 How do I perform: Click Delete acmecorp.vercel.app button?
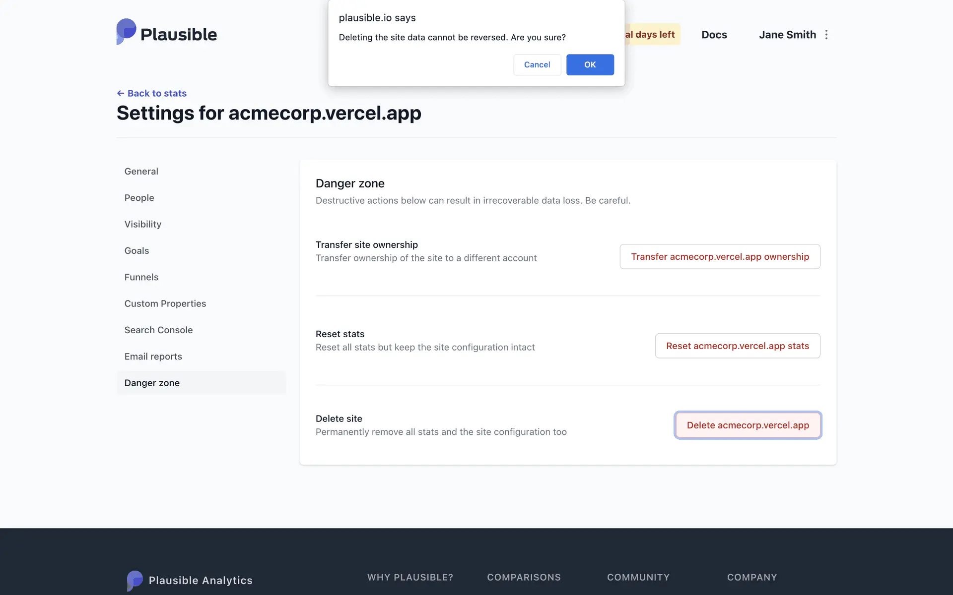click(748, 425)
